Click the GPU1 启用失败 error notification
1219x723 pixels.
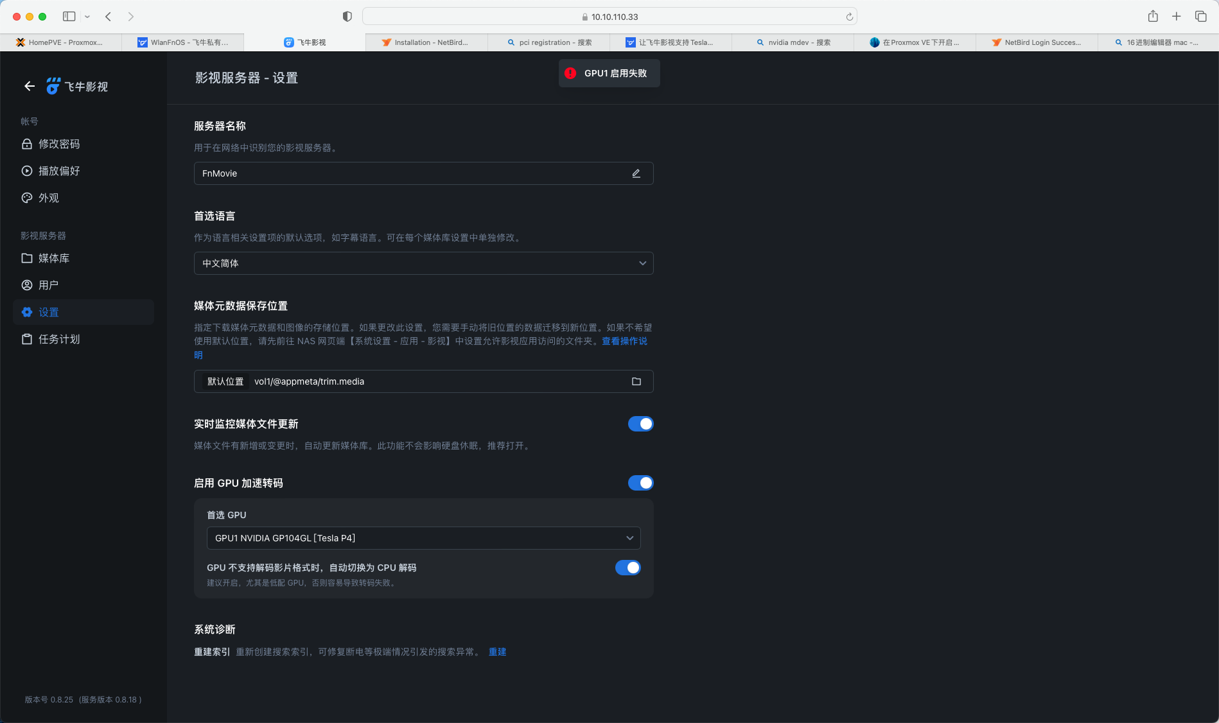click(609, 73)
